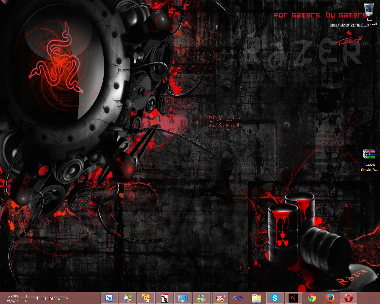Viewport: 380px width, 304px height.
Task: Click the flowchart diagram taskbar icon
Action: coord(164,298)
